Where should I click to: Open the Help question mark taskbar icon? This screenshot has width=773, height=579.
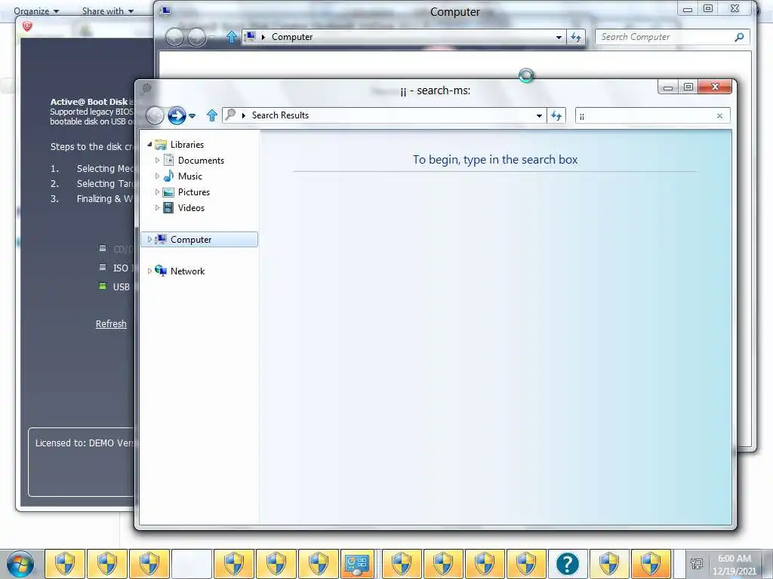click(x=567, y=564)
